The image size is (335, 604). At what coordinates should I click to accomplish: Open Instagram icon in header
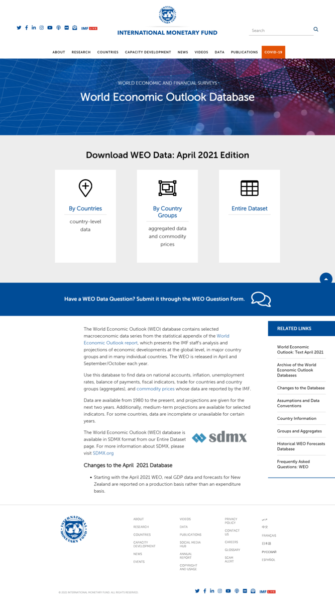(42, 28)
